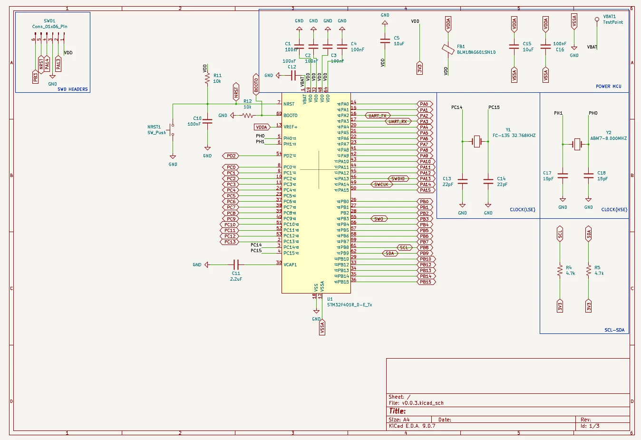The image size is (641, 440).
Task: Select the C14 22pF capacitor symbol
Action: pos(488,182)
